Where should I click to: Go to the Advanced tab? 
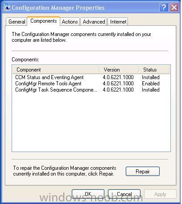click(x=94, y=22)
